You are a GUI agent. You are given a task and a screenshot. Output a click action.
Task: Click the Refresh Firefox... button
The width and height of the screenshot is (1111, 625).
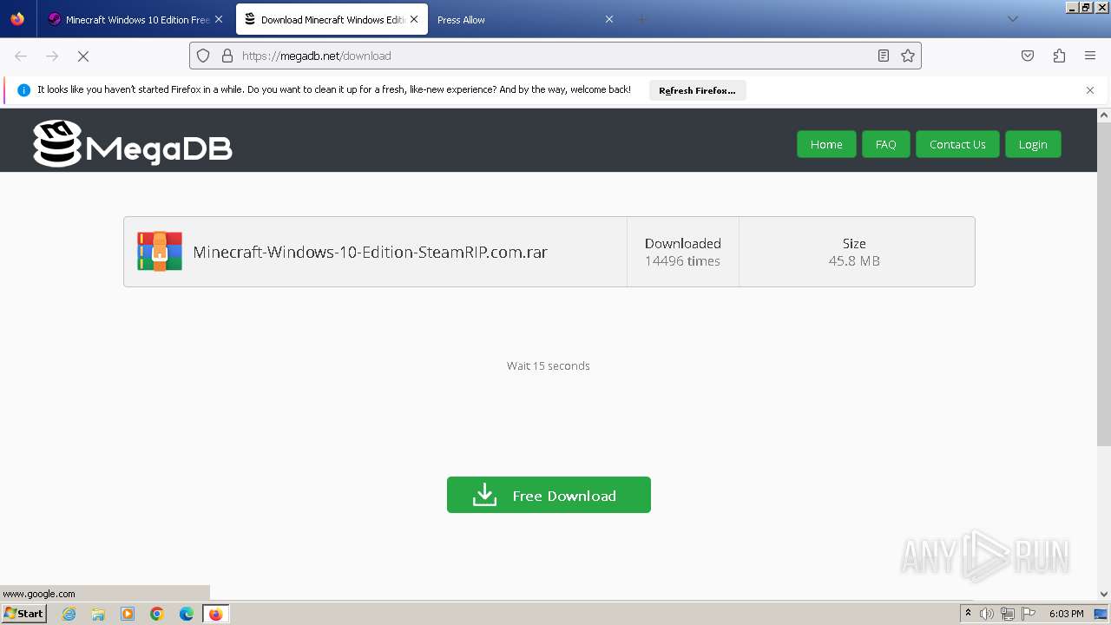pyautogui.click(x=697, y=90)
